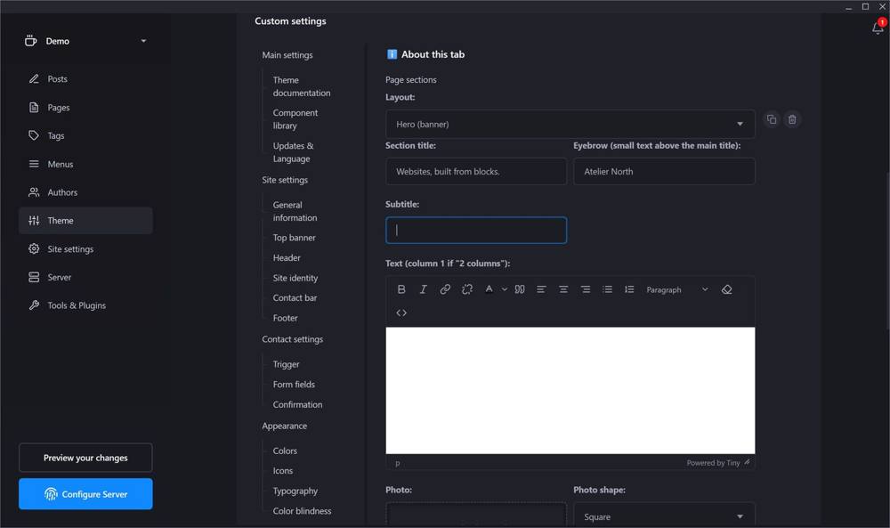Toggle bold formatting in text editor
Image resolution: width=890 pixels, height=528 pixels.
(401, 289)
